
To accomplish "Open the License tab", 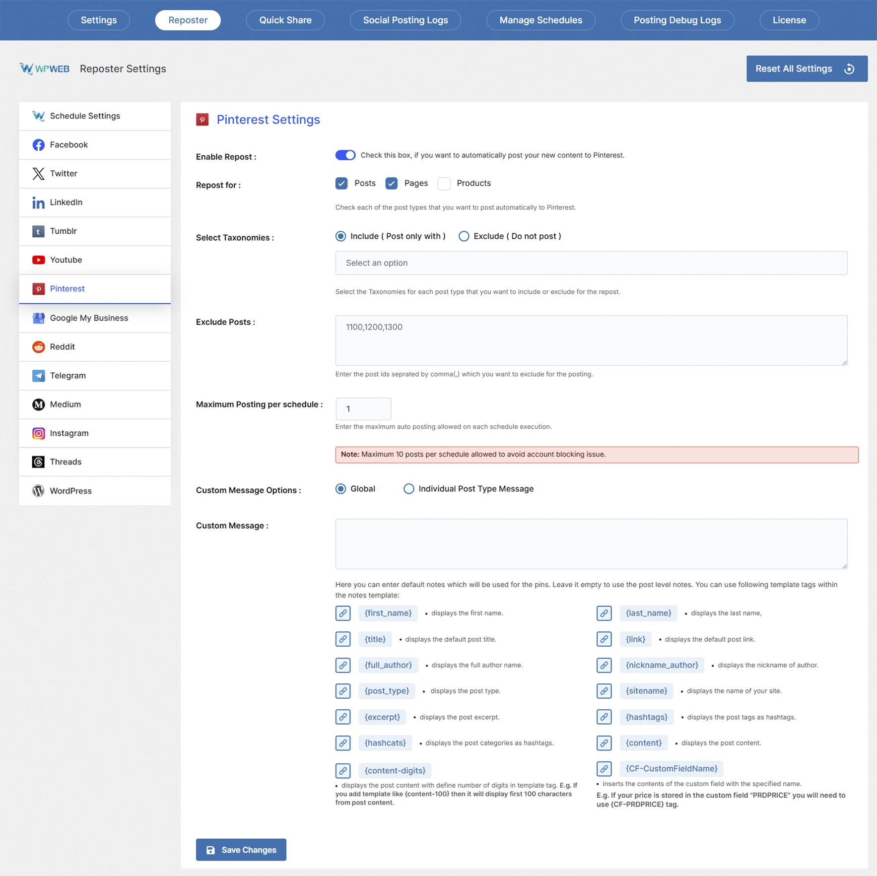I will point(789,20).
